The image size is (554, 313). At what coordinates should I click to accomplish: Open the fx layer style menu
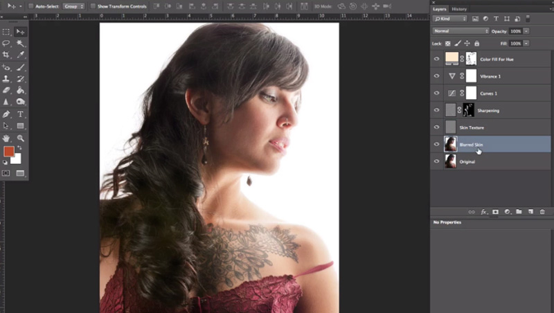pyautogui.click(x=484, y=212)
